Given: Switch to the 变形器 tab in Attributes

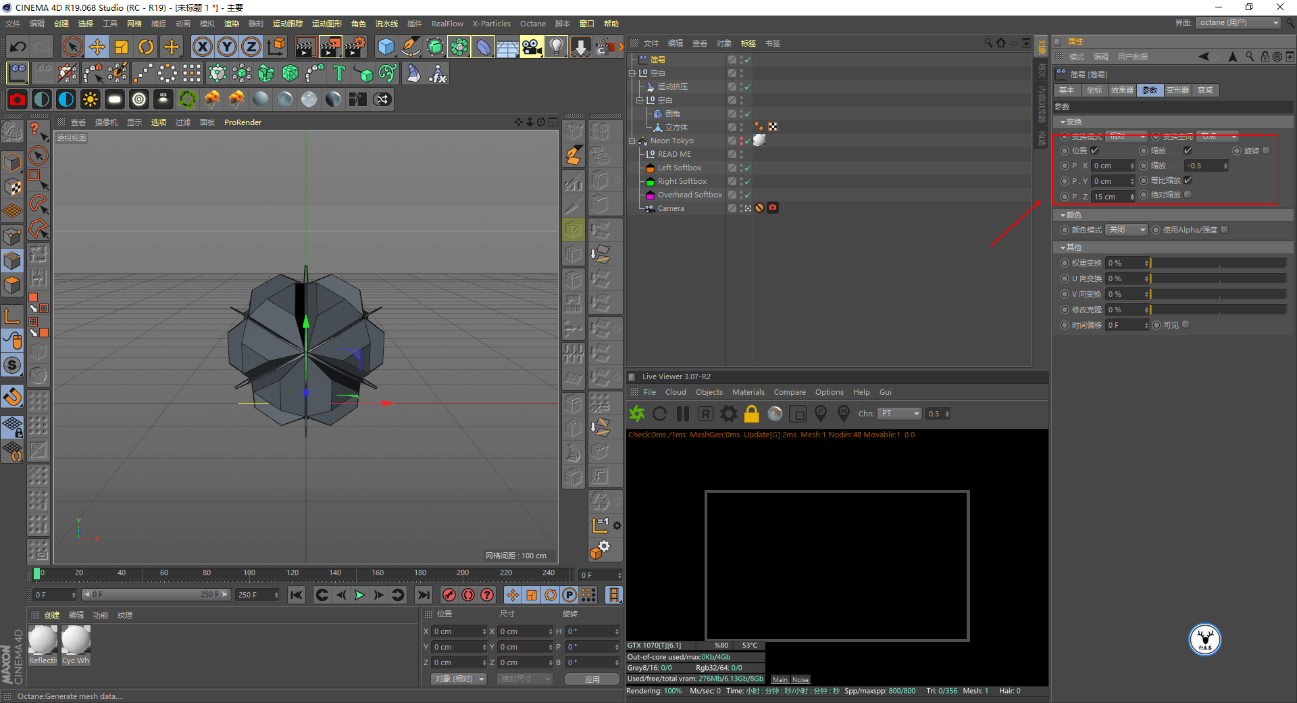Looking at the screenshot, I should tap(1177, 90).
